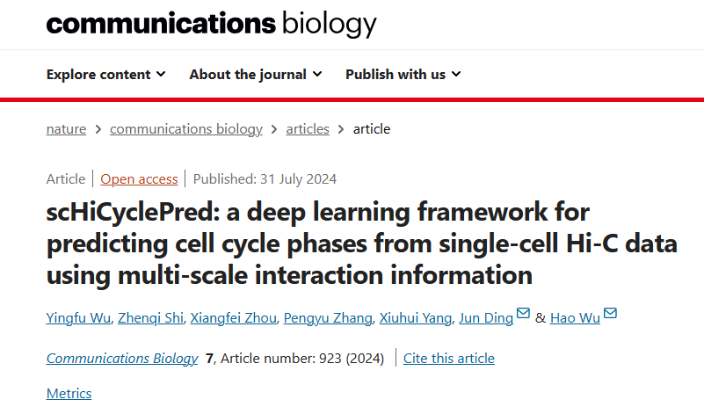The height and width of the screenshot is (407, 704).
Task: Navigate to articles breadcrumb
Action: click(x=308, y=128)
